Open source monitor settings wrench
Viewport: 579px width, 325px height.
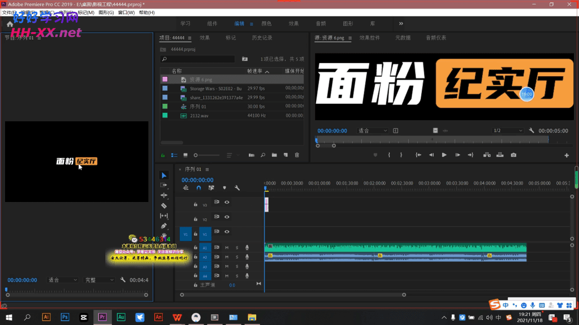[x=532, y=130]
